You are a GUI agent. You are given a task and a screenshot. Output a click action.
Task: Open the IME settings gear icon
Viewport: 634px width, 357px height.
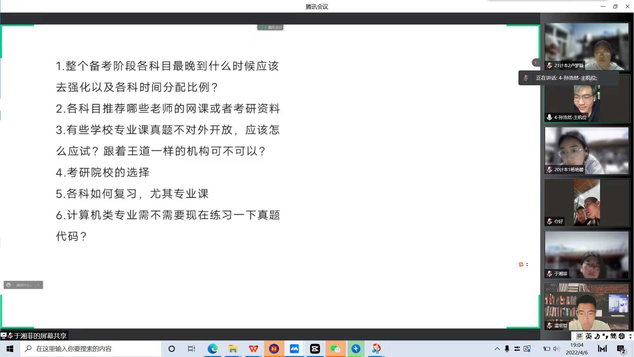click(622, 336)
